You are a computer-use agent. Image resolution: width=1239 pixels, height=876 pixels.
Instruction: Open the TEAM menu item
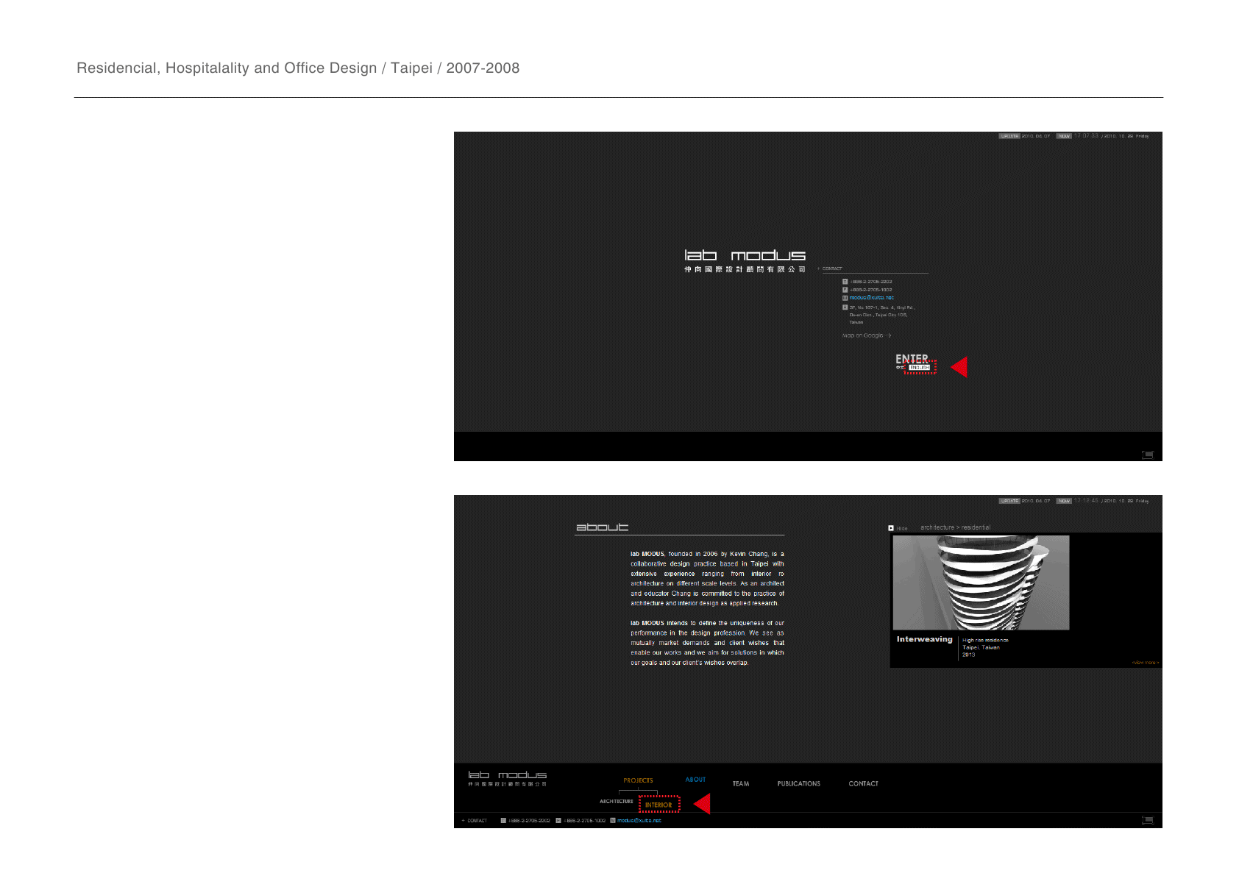point(741,784)
